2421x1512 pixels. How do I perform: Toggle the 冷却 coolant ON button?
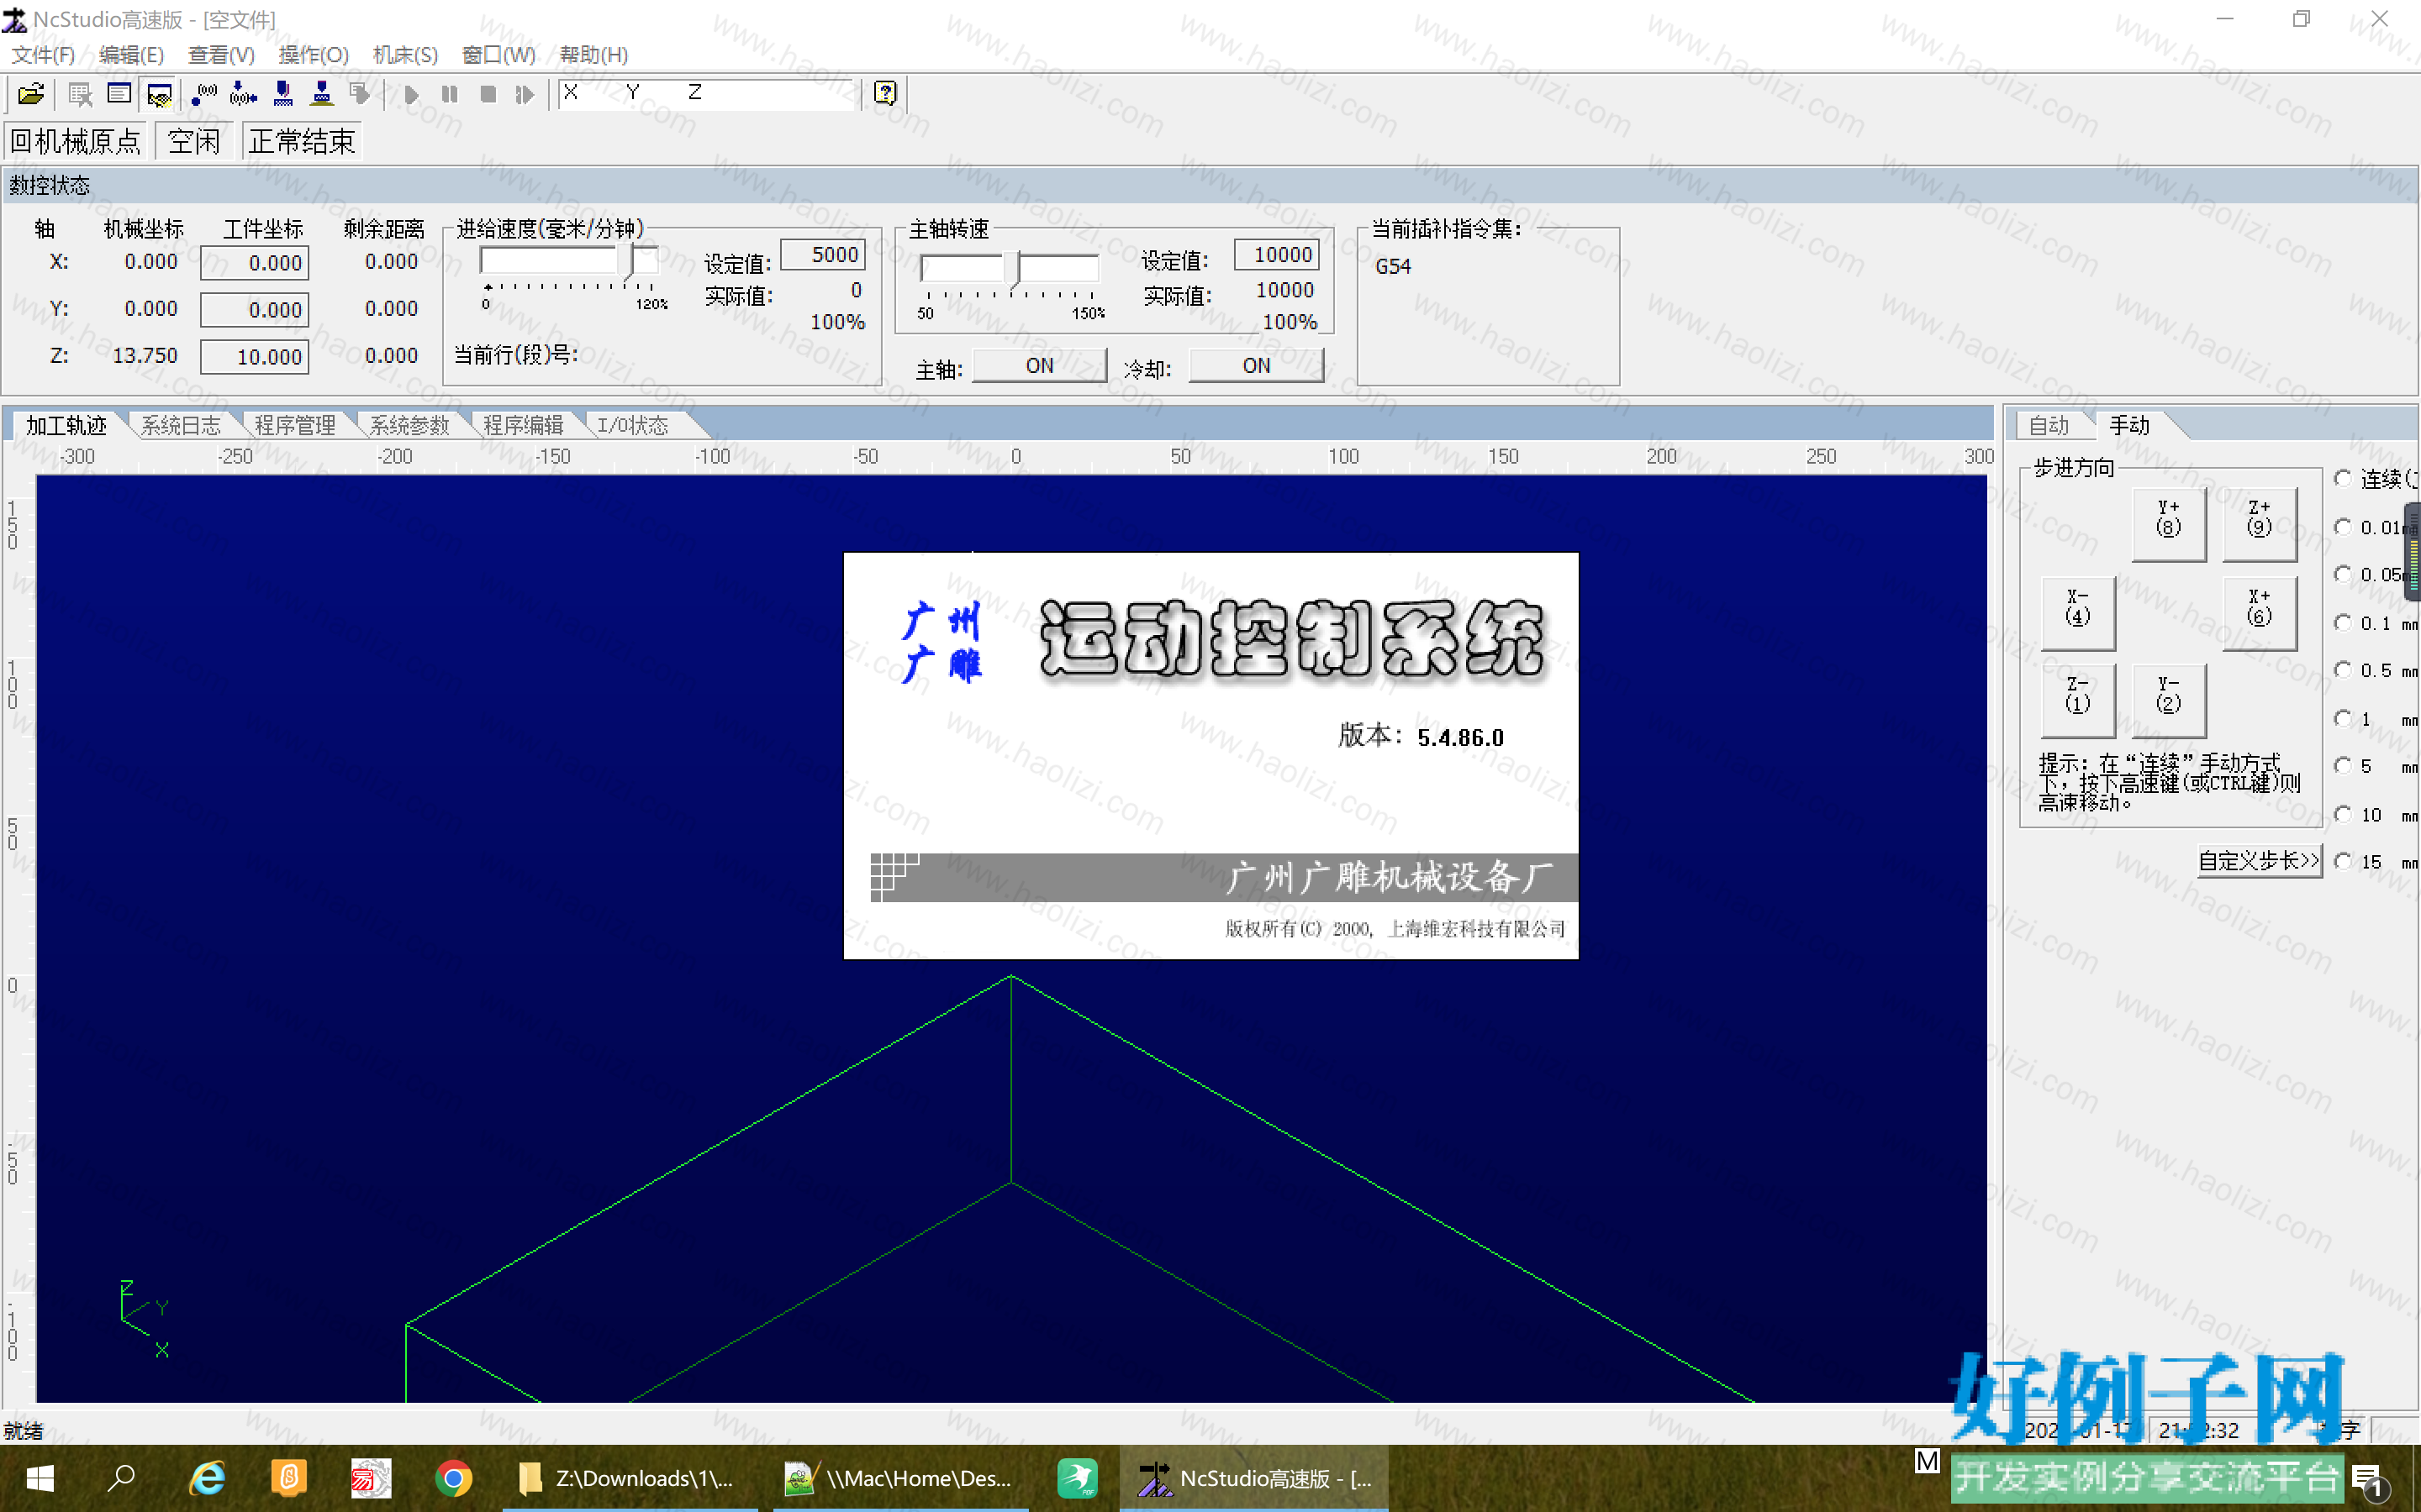coord(1257,366)
